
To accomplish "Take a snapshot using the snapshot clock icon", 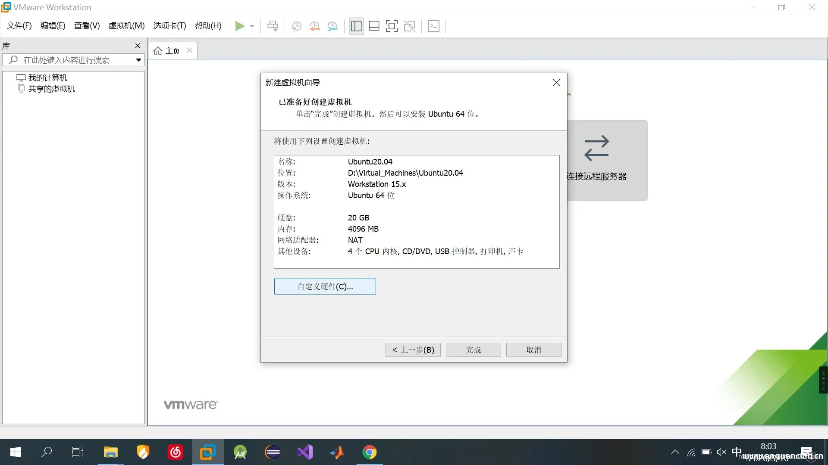I will [296, 26].
